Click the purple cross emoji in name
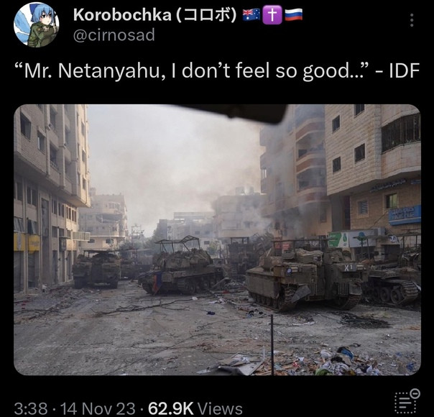Viewport: 434px width, 417px height. point(272,15)
